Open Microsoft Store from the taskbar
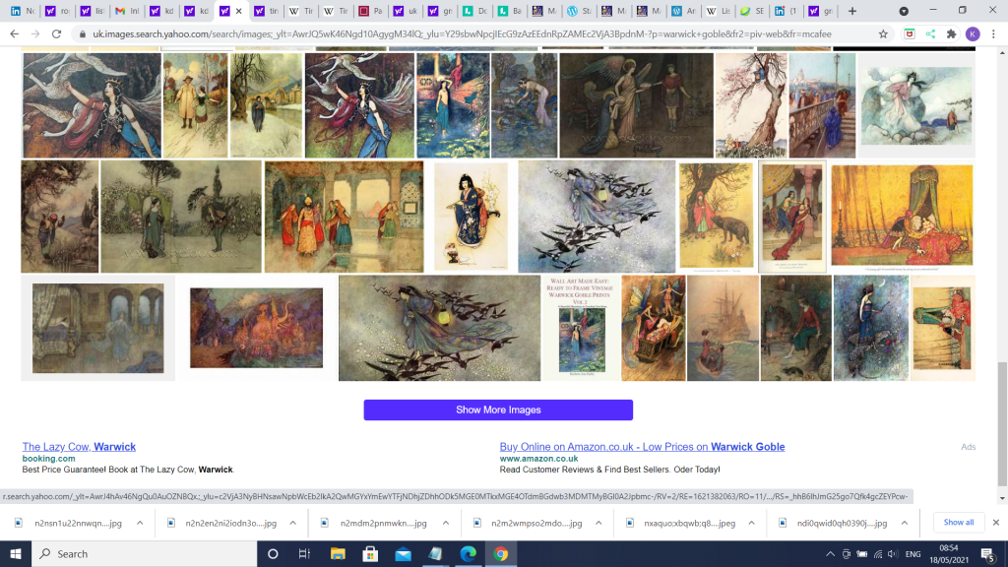The height and width of the screenshot is (567, 1008). point(370,553)
